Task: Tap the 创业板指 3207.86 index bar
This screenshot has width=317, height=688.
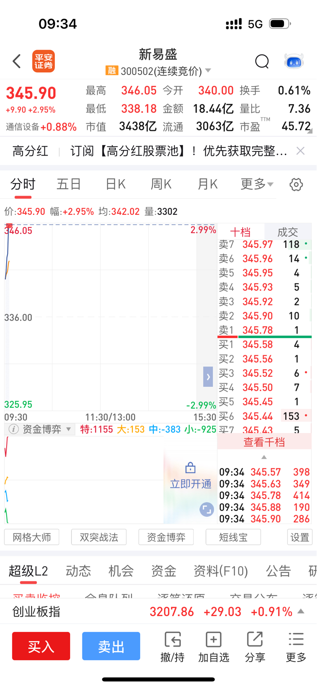Action: (158, 611)
